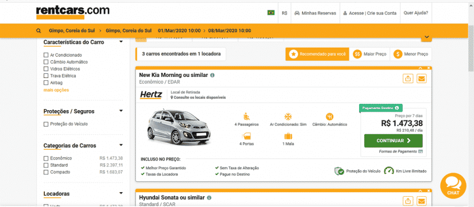Screen dimensions: 474x207
Task: Click the Km Livre Ilimitado gauge icon
Action: point(389,171)
